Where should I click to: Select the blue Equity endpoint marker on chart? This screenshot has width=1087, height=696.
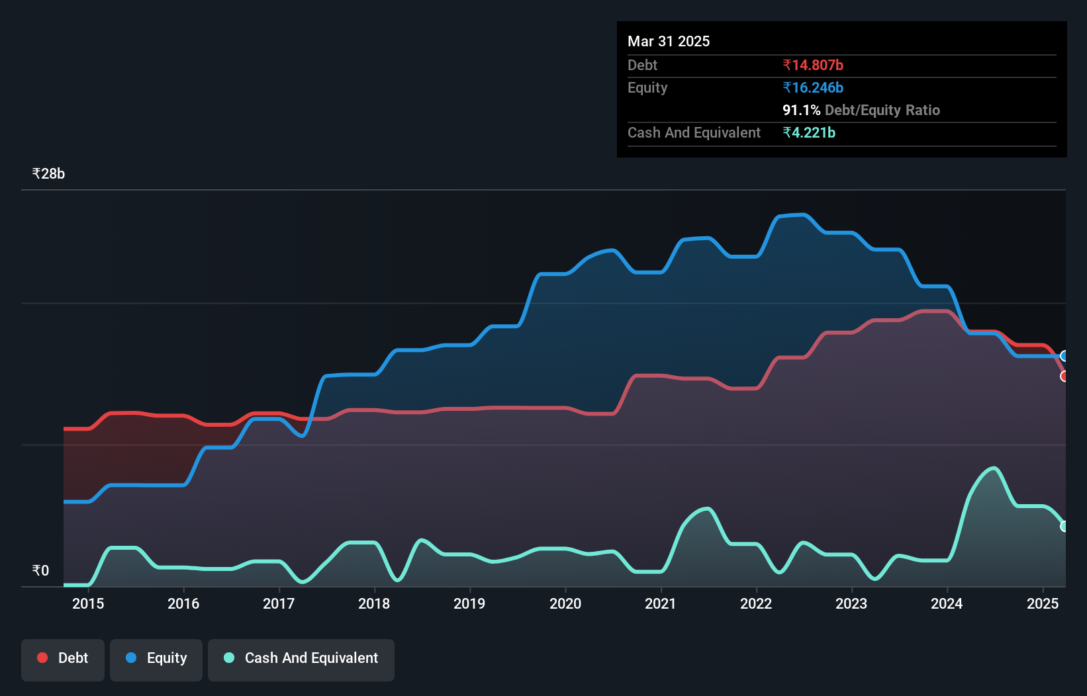[x=1064, y=356]
